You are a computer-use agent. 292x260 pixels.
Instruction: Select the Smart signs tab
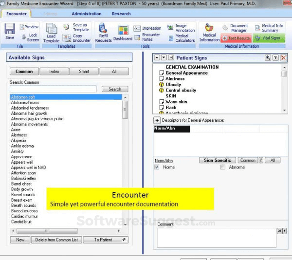pos(84,72)
